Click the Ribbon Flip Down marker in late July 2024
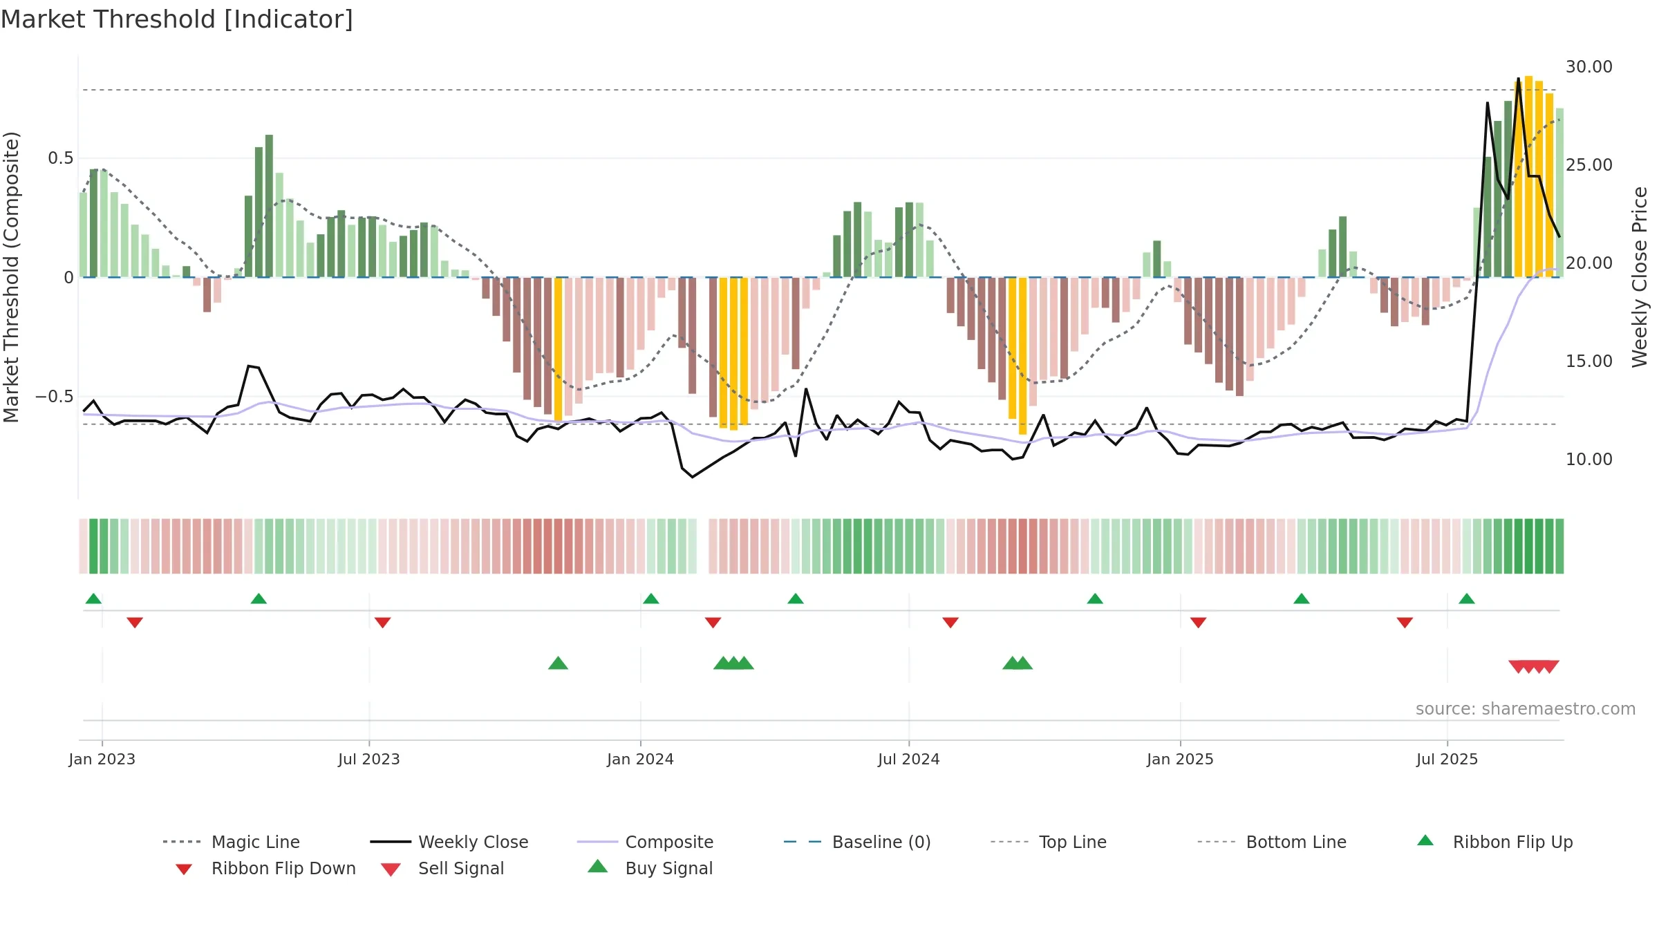This screenshot has height=933, width=1659. pos(950,623)
